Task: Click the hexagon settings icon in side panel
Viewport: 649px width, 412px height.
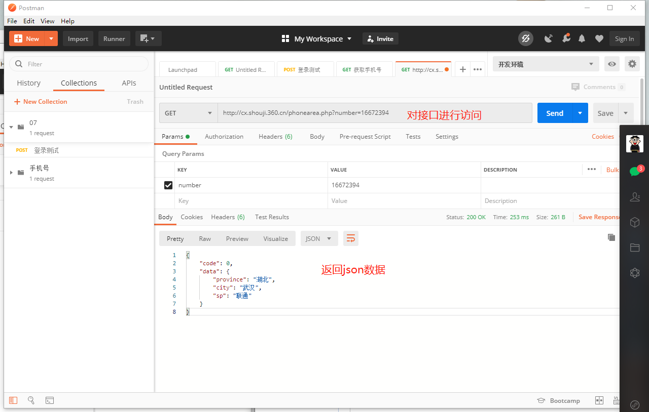Action: (635, 273)
